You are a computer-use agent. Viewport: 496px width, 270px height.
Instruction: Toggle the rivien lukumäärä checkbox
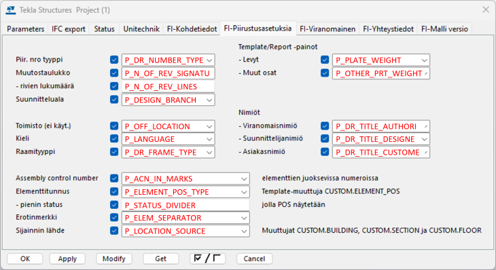(x=114, y=86)
